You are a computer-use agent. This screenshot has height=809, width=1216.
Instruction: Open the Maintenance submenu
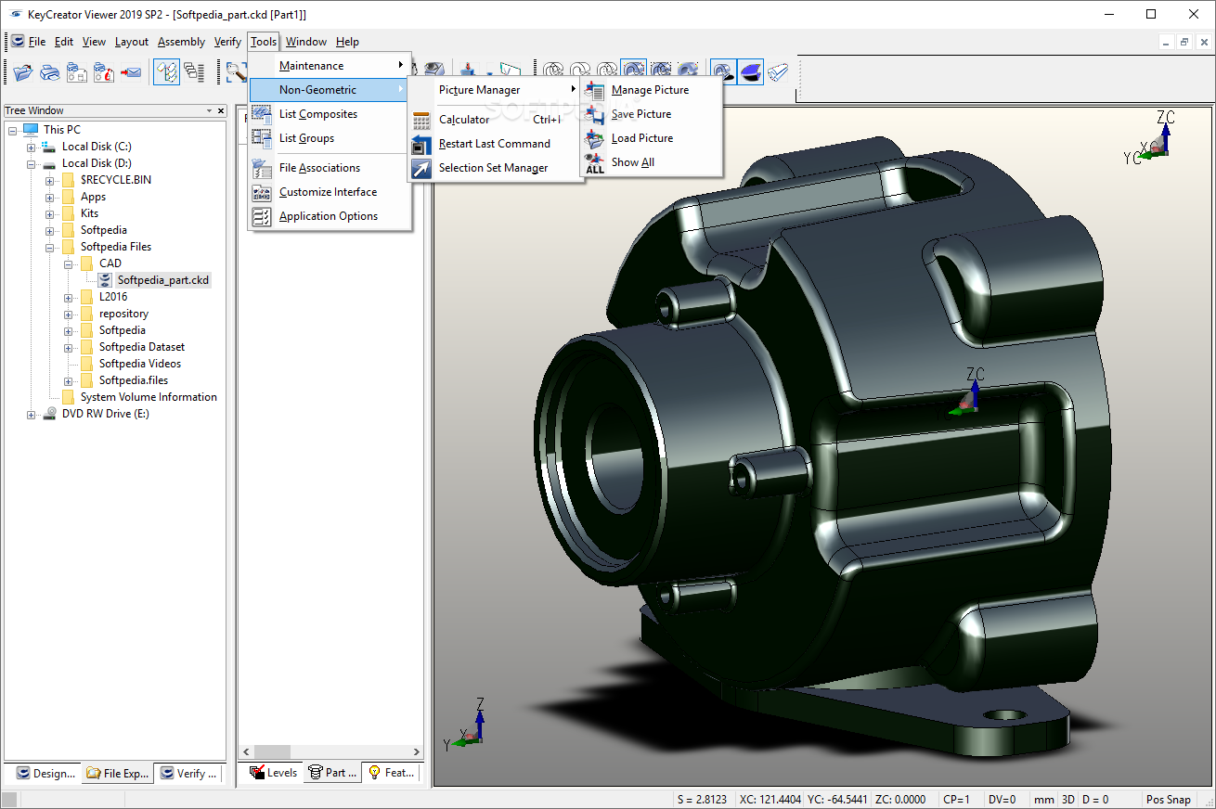click(x=330, y=66)
